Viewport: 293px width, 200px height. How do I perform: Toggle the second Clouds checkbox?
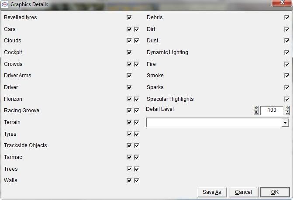coord(137,41)
